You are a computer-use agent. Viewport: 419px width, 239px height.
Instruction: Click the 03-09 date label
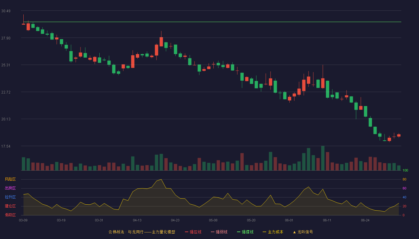[x=23, y=220]
